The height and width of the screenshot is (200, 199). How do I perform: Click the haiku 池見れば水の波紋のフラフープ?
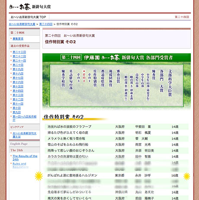(70, 127)
